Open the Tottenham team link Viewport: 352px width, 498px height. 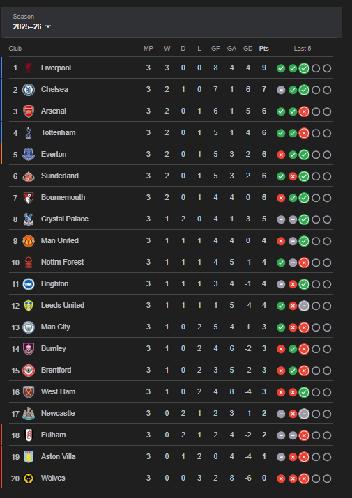click(58, 132)
